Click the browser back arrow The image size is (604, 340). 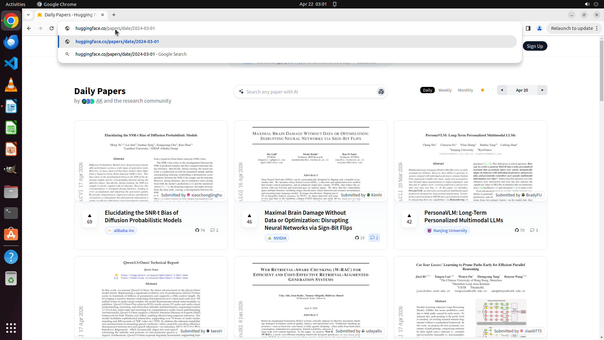29,28
